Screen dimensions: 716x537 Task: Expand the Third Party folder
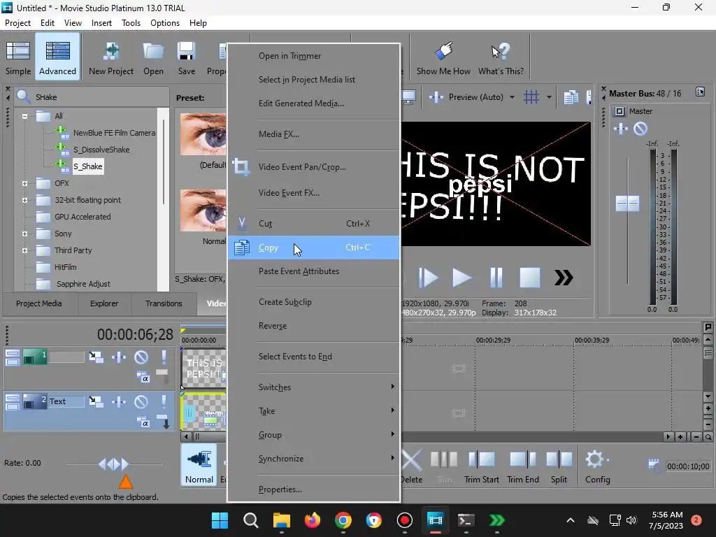25,250
